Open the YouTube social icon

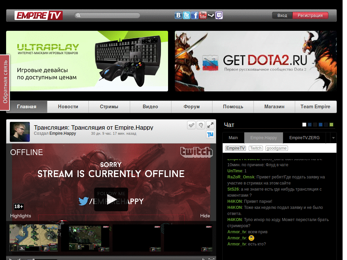(x=203, y=16)
